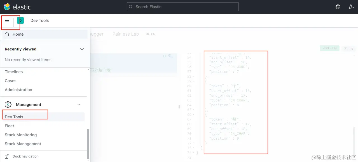Click "end_offset" : 17 line
This screenshot has height=162, width=358.
[x=228, y=96]
